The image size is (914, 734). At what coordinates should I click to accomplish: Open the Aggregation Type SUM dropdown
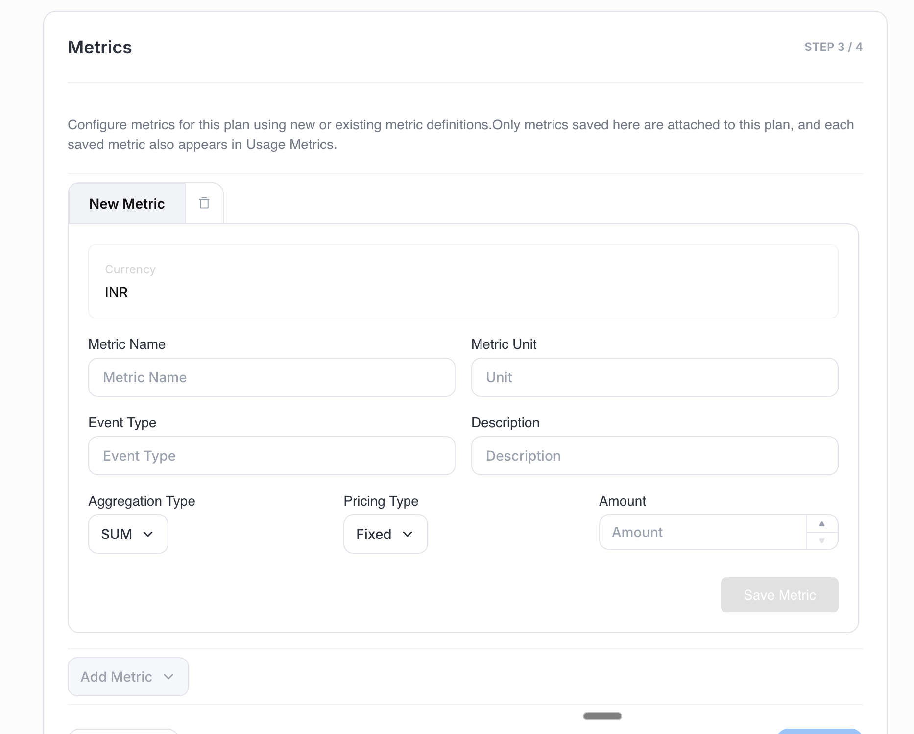coord(128,534)
